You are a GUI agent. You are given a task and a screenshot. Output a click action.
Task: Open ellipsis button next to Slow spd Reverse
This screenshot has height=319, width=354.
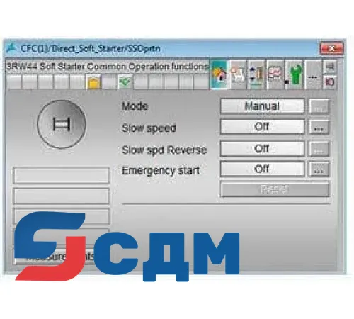pos(319,149)
